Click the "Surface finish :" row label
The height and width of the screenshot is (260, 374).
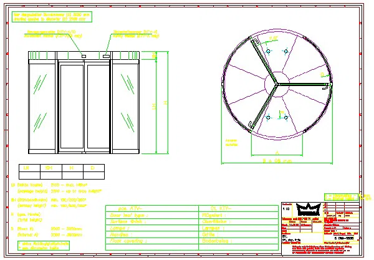[x=128, y=221]
